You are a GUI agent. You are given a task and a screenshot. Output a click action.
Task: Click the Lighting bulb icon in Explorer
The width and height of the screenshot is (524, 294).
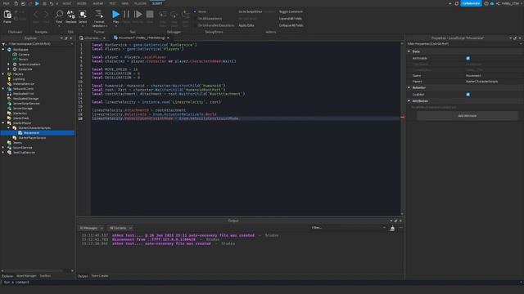pyautogui.click(x=9, y=79)
